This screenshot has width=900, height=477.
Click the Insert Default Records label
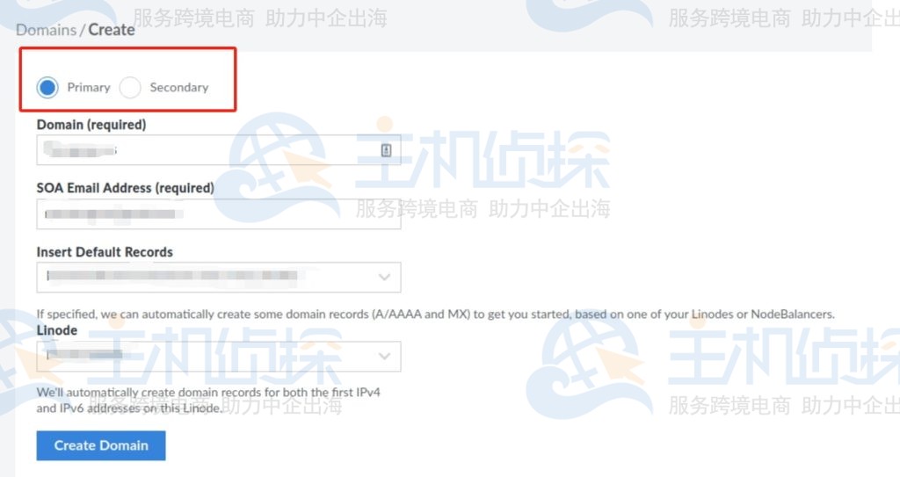tap(105, 252)
